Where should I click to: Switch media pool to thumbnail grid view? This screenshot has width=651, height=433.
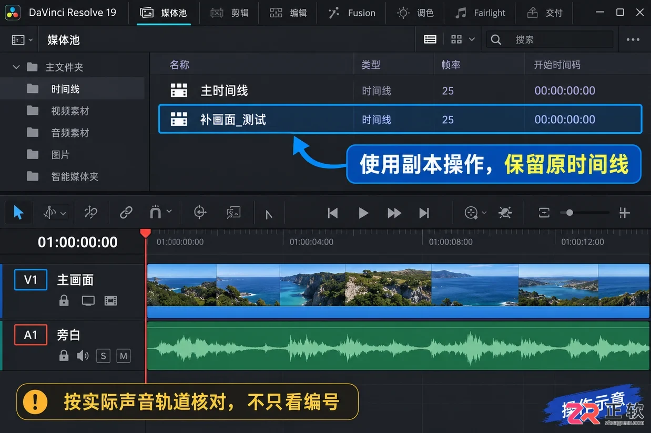coord(456,39)
